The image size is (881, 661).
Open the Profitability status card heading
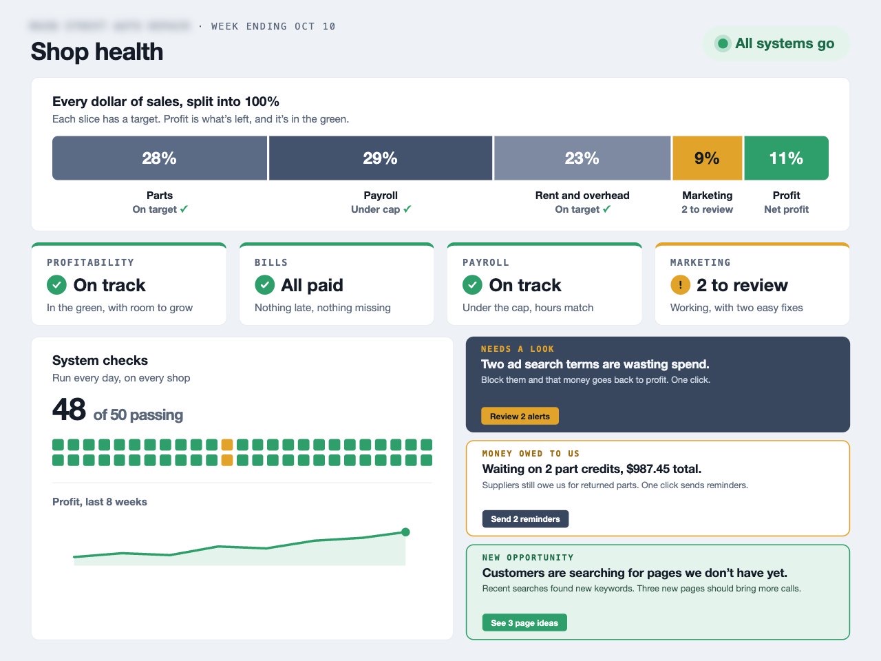point(90,262)
